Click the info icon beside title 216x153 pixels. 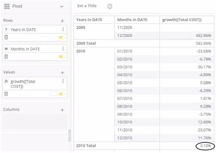[x=110, y=6]
